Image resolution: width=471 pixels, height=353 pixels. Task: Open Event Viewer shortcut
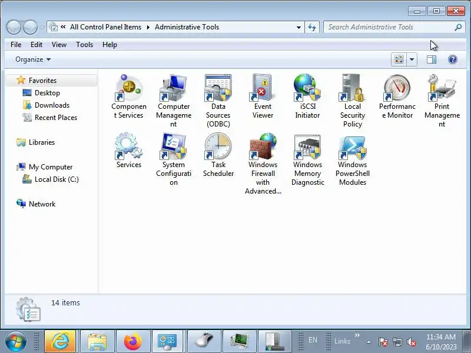263,96
